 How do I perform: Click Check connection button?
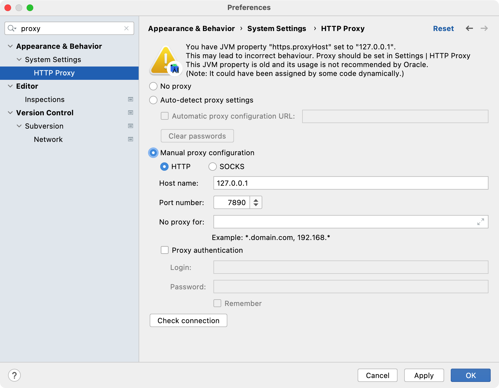(189, 320)
